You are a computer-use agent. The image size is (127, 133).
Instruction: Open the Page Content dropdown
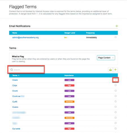[x=106, y=58]
